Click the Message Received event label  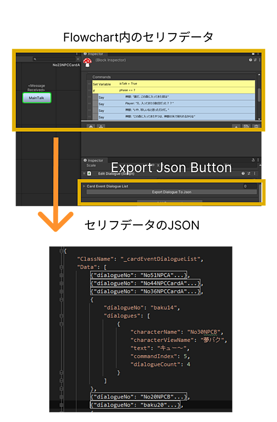coord(36,88)
